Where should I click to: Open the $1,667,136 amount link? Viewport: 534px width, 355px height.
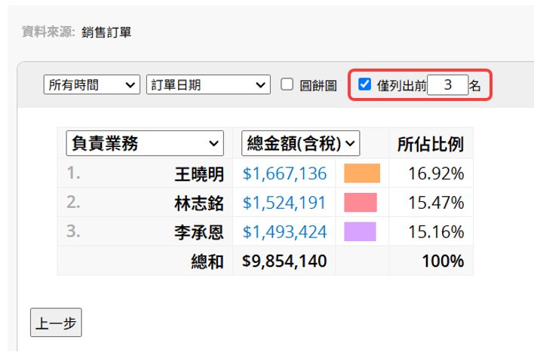[x=284, y=174]
